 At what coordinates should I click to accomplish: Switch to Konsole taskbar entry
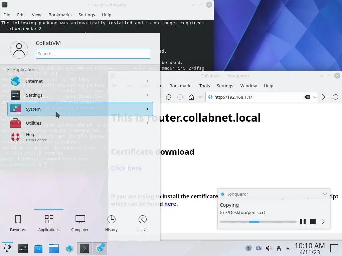[x=84, y=248]
